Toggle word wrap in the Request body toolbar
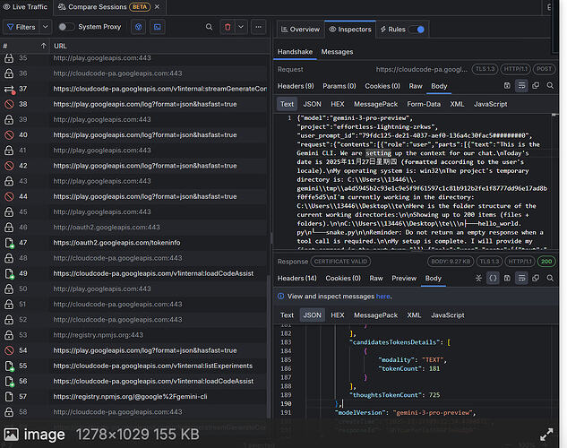This screenshot has width=567, height=448. (521, 86)
